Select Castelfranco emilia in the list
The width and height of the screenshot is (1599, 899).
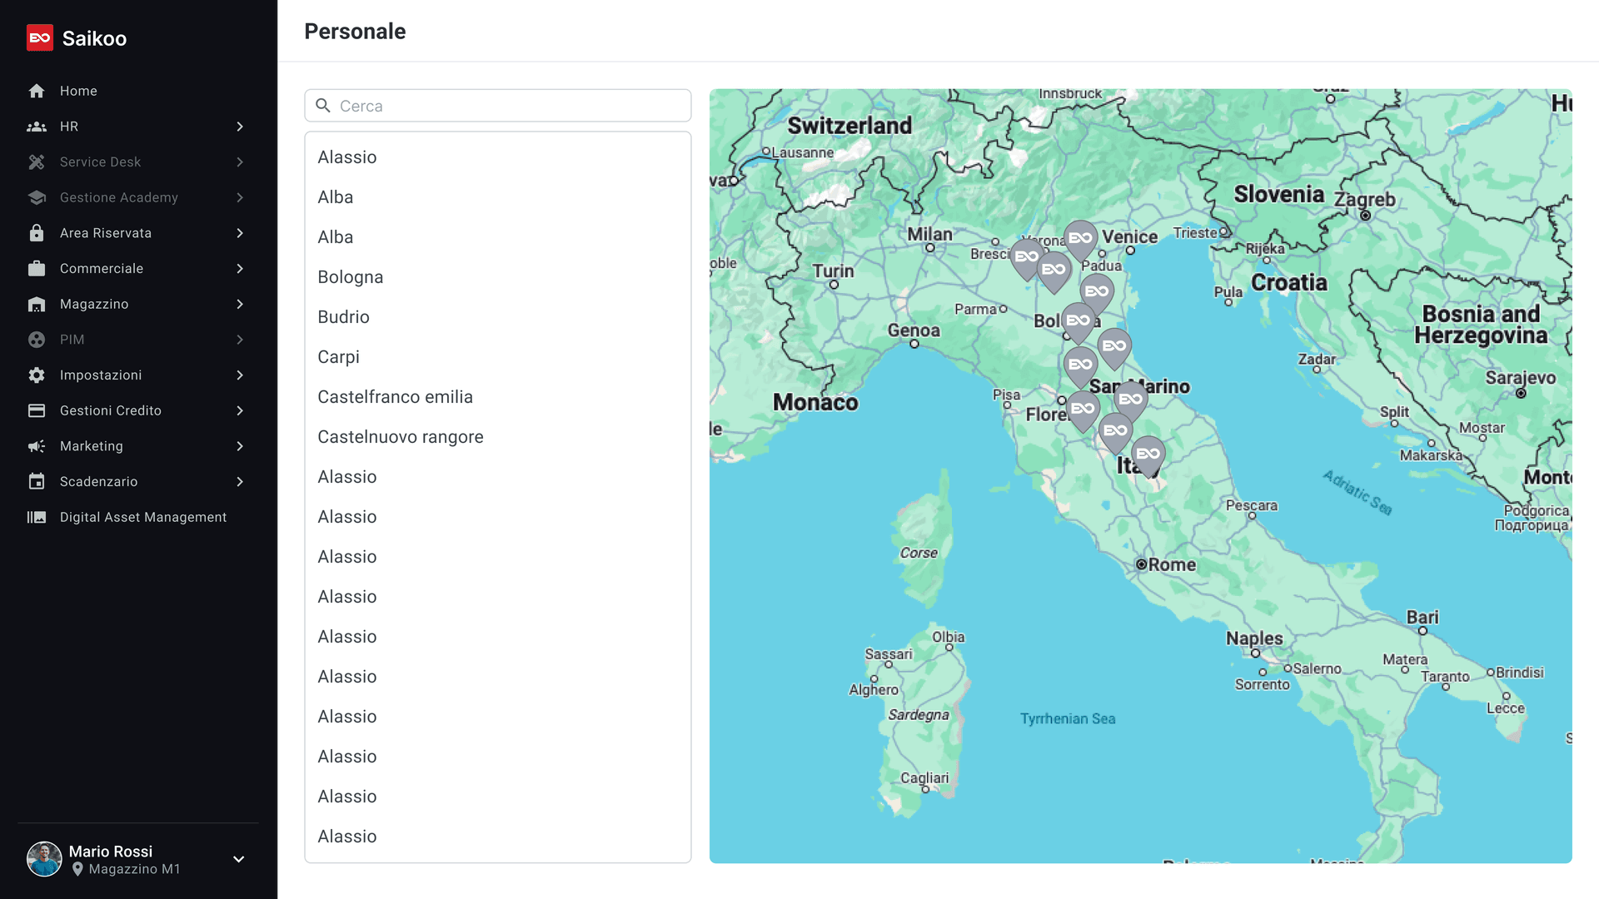point(395,397)
